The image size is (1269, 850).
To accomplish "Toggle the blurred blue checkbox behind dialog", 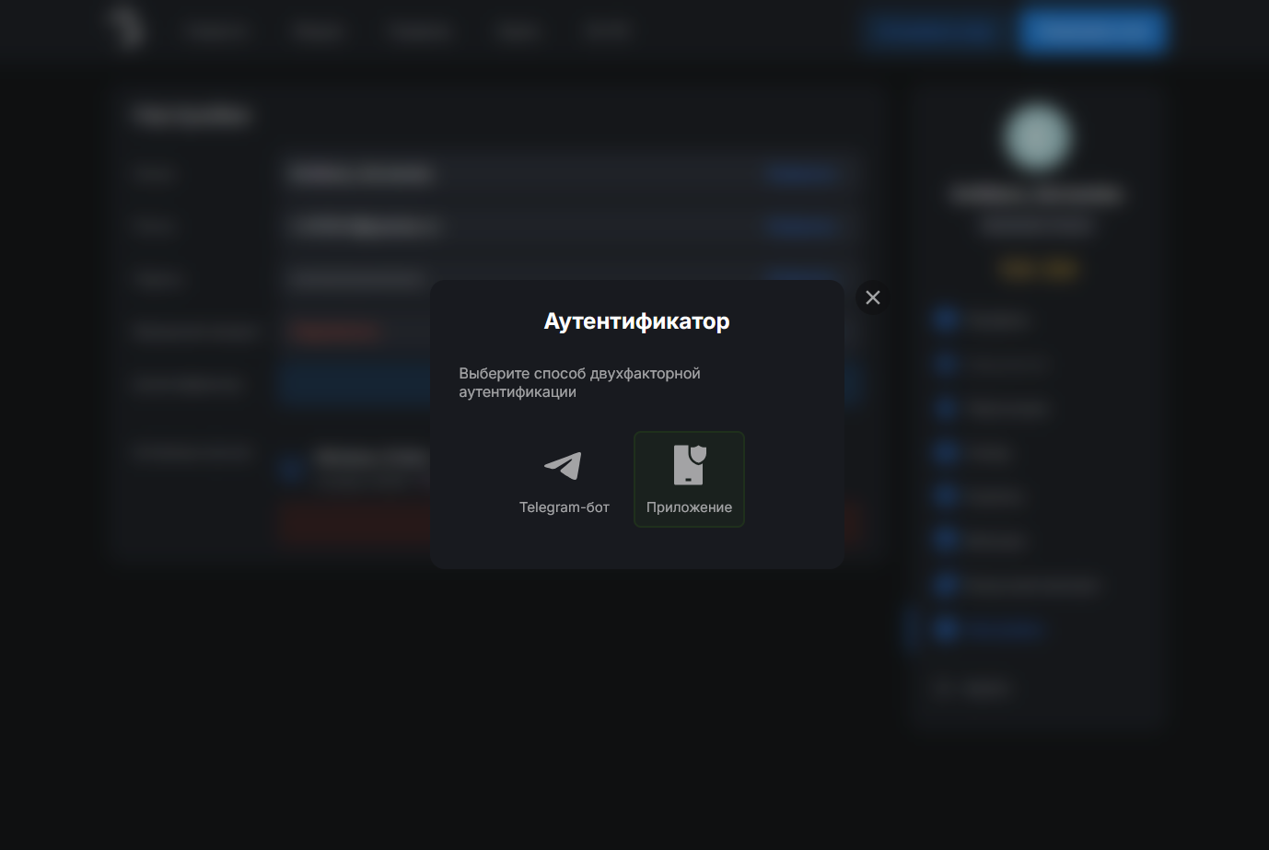I will coord(291,470).
